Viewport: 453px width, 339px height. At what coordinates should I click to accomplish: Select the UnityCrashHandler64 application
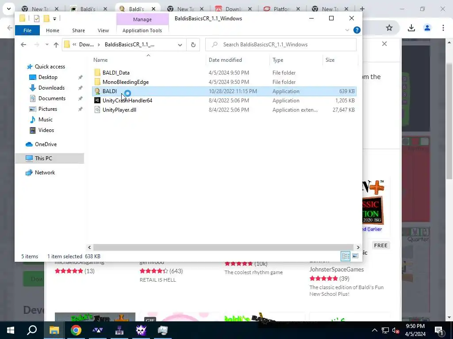click(x=127, y=100)
